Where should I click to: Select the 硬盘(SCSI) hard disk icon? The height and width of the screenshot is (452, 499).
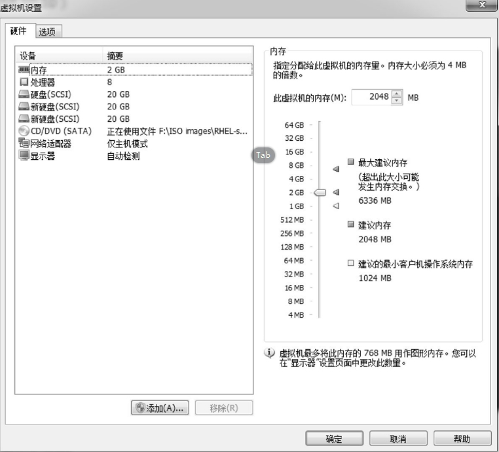[x=24, y=94]
